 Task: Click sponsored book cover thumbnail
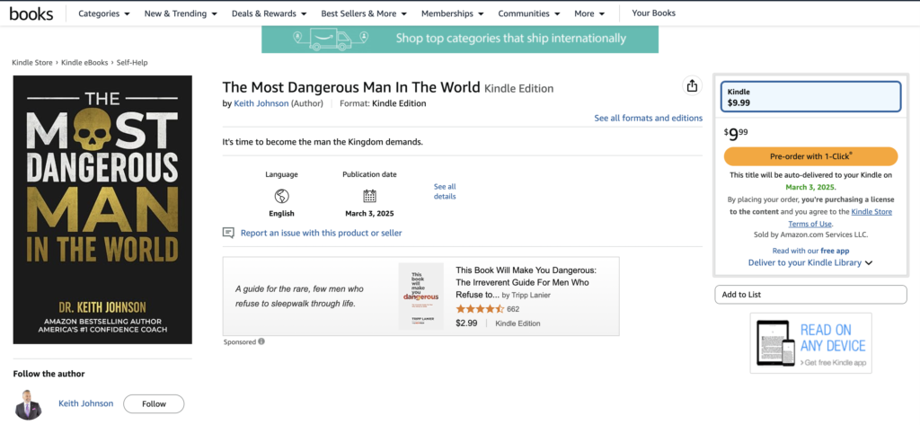coord(420,296)
